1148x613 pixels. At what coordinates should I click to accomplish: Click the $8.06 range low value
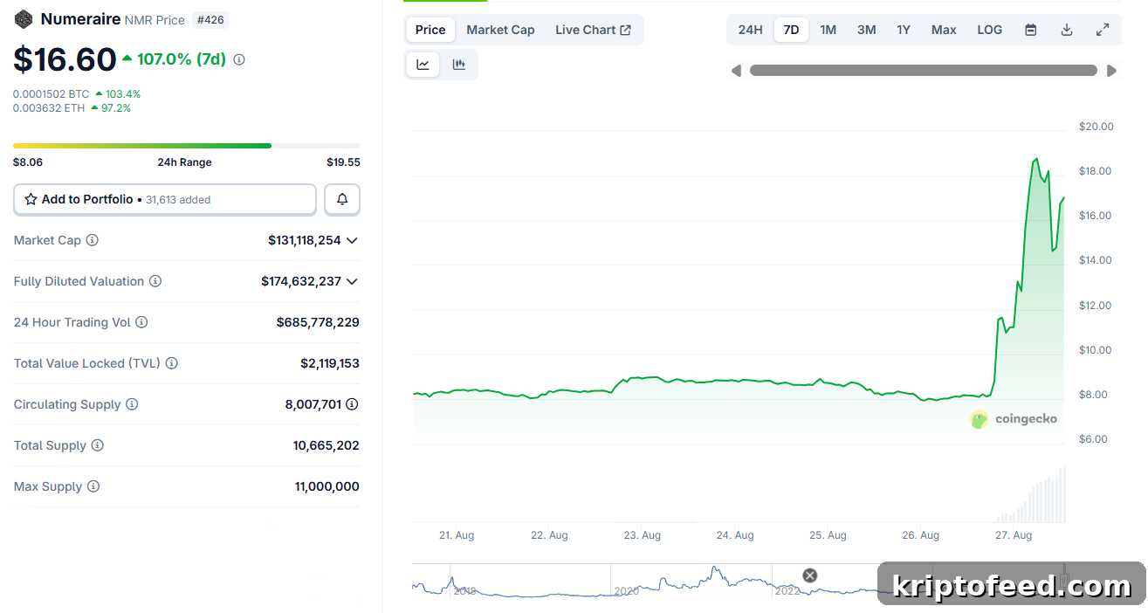tap(28, 162)
